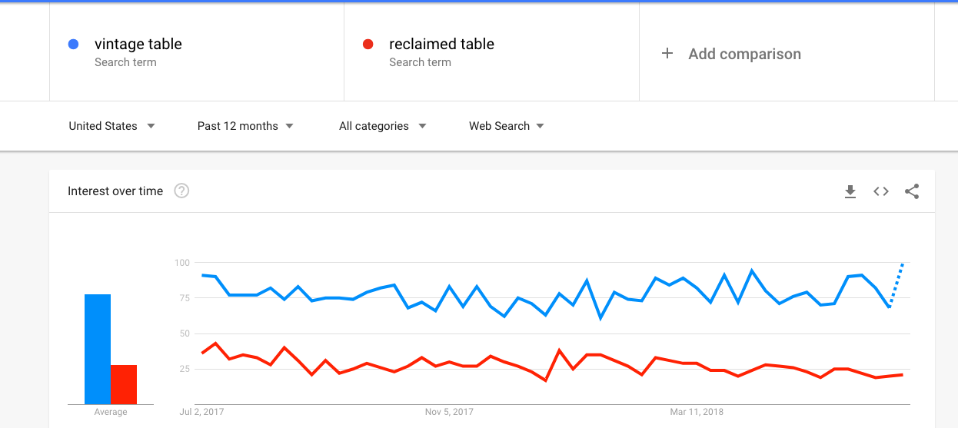Expand the Past 12 months time filter
The height and width of the screenshot is (428, 958).
coord(245,126)
